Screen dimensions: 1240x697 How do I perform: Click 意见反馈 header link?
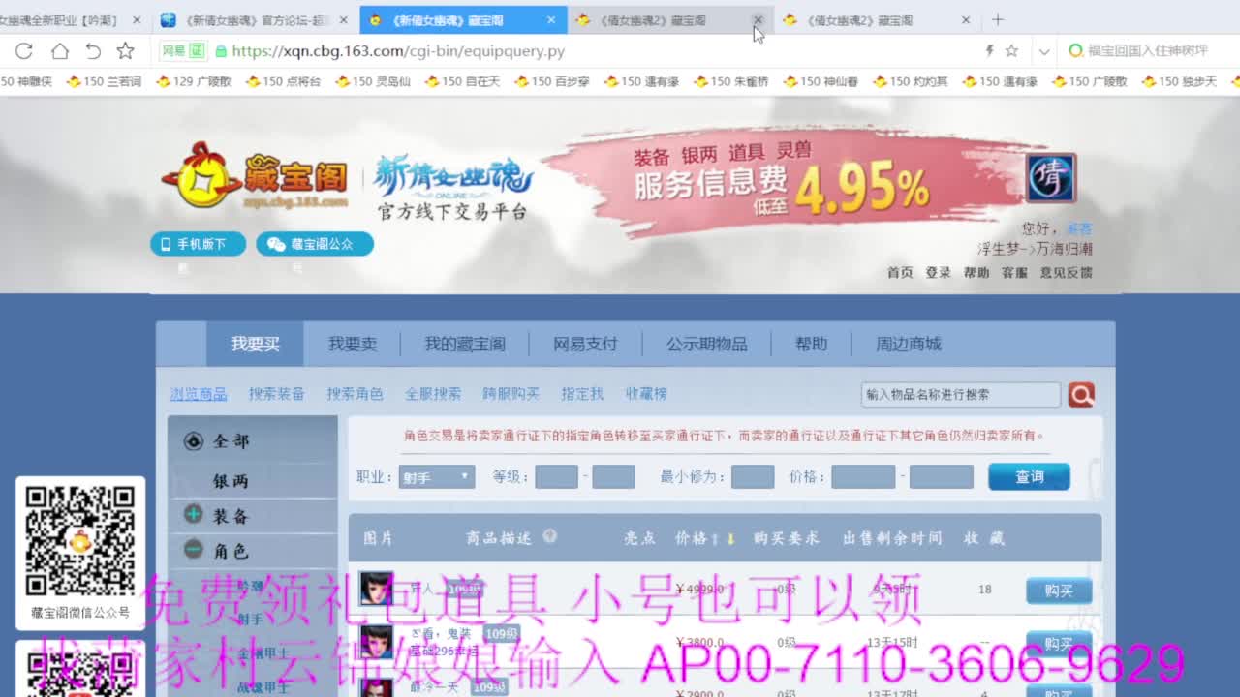(x=1066, y=273)
